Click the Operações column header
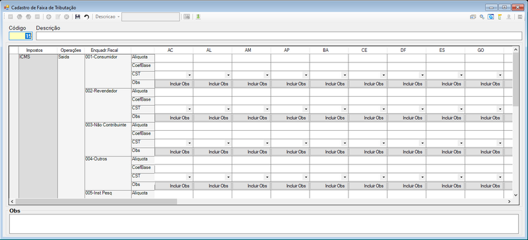This screenshot has width=528, height=240. click(71, 50)
